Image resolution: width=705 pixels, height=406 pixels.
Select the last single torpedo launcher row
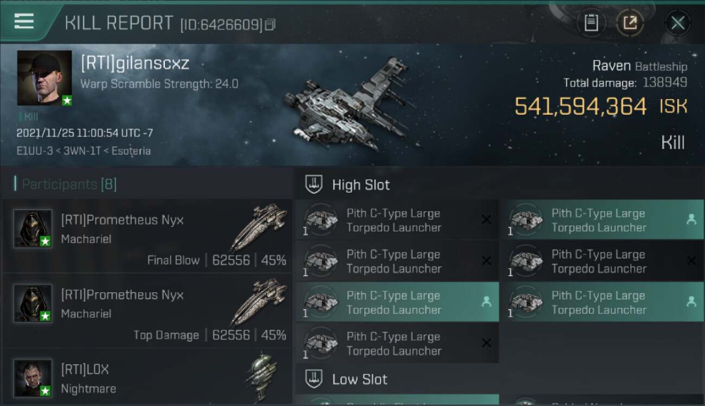(397, 343)
